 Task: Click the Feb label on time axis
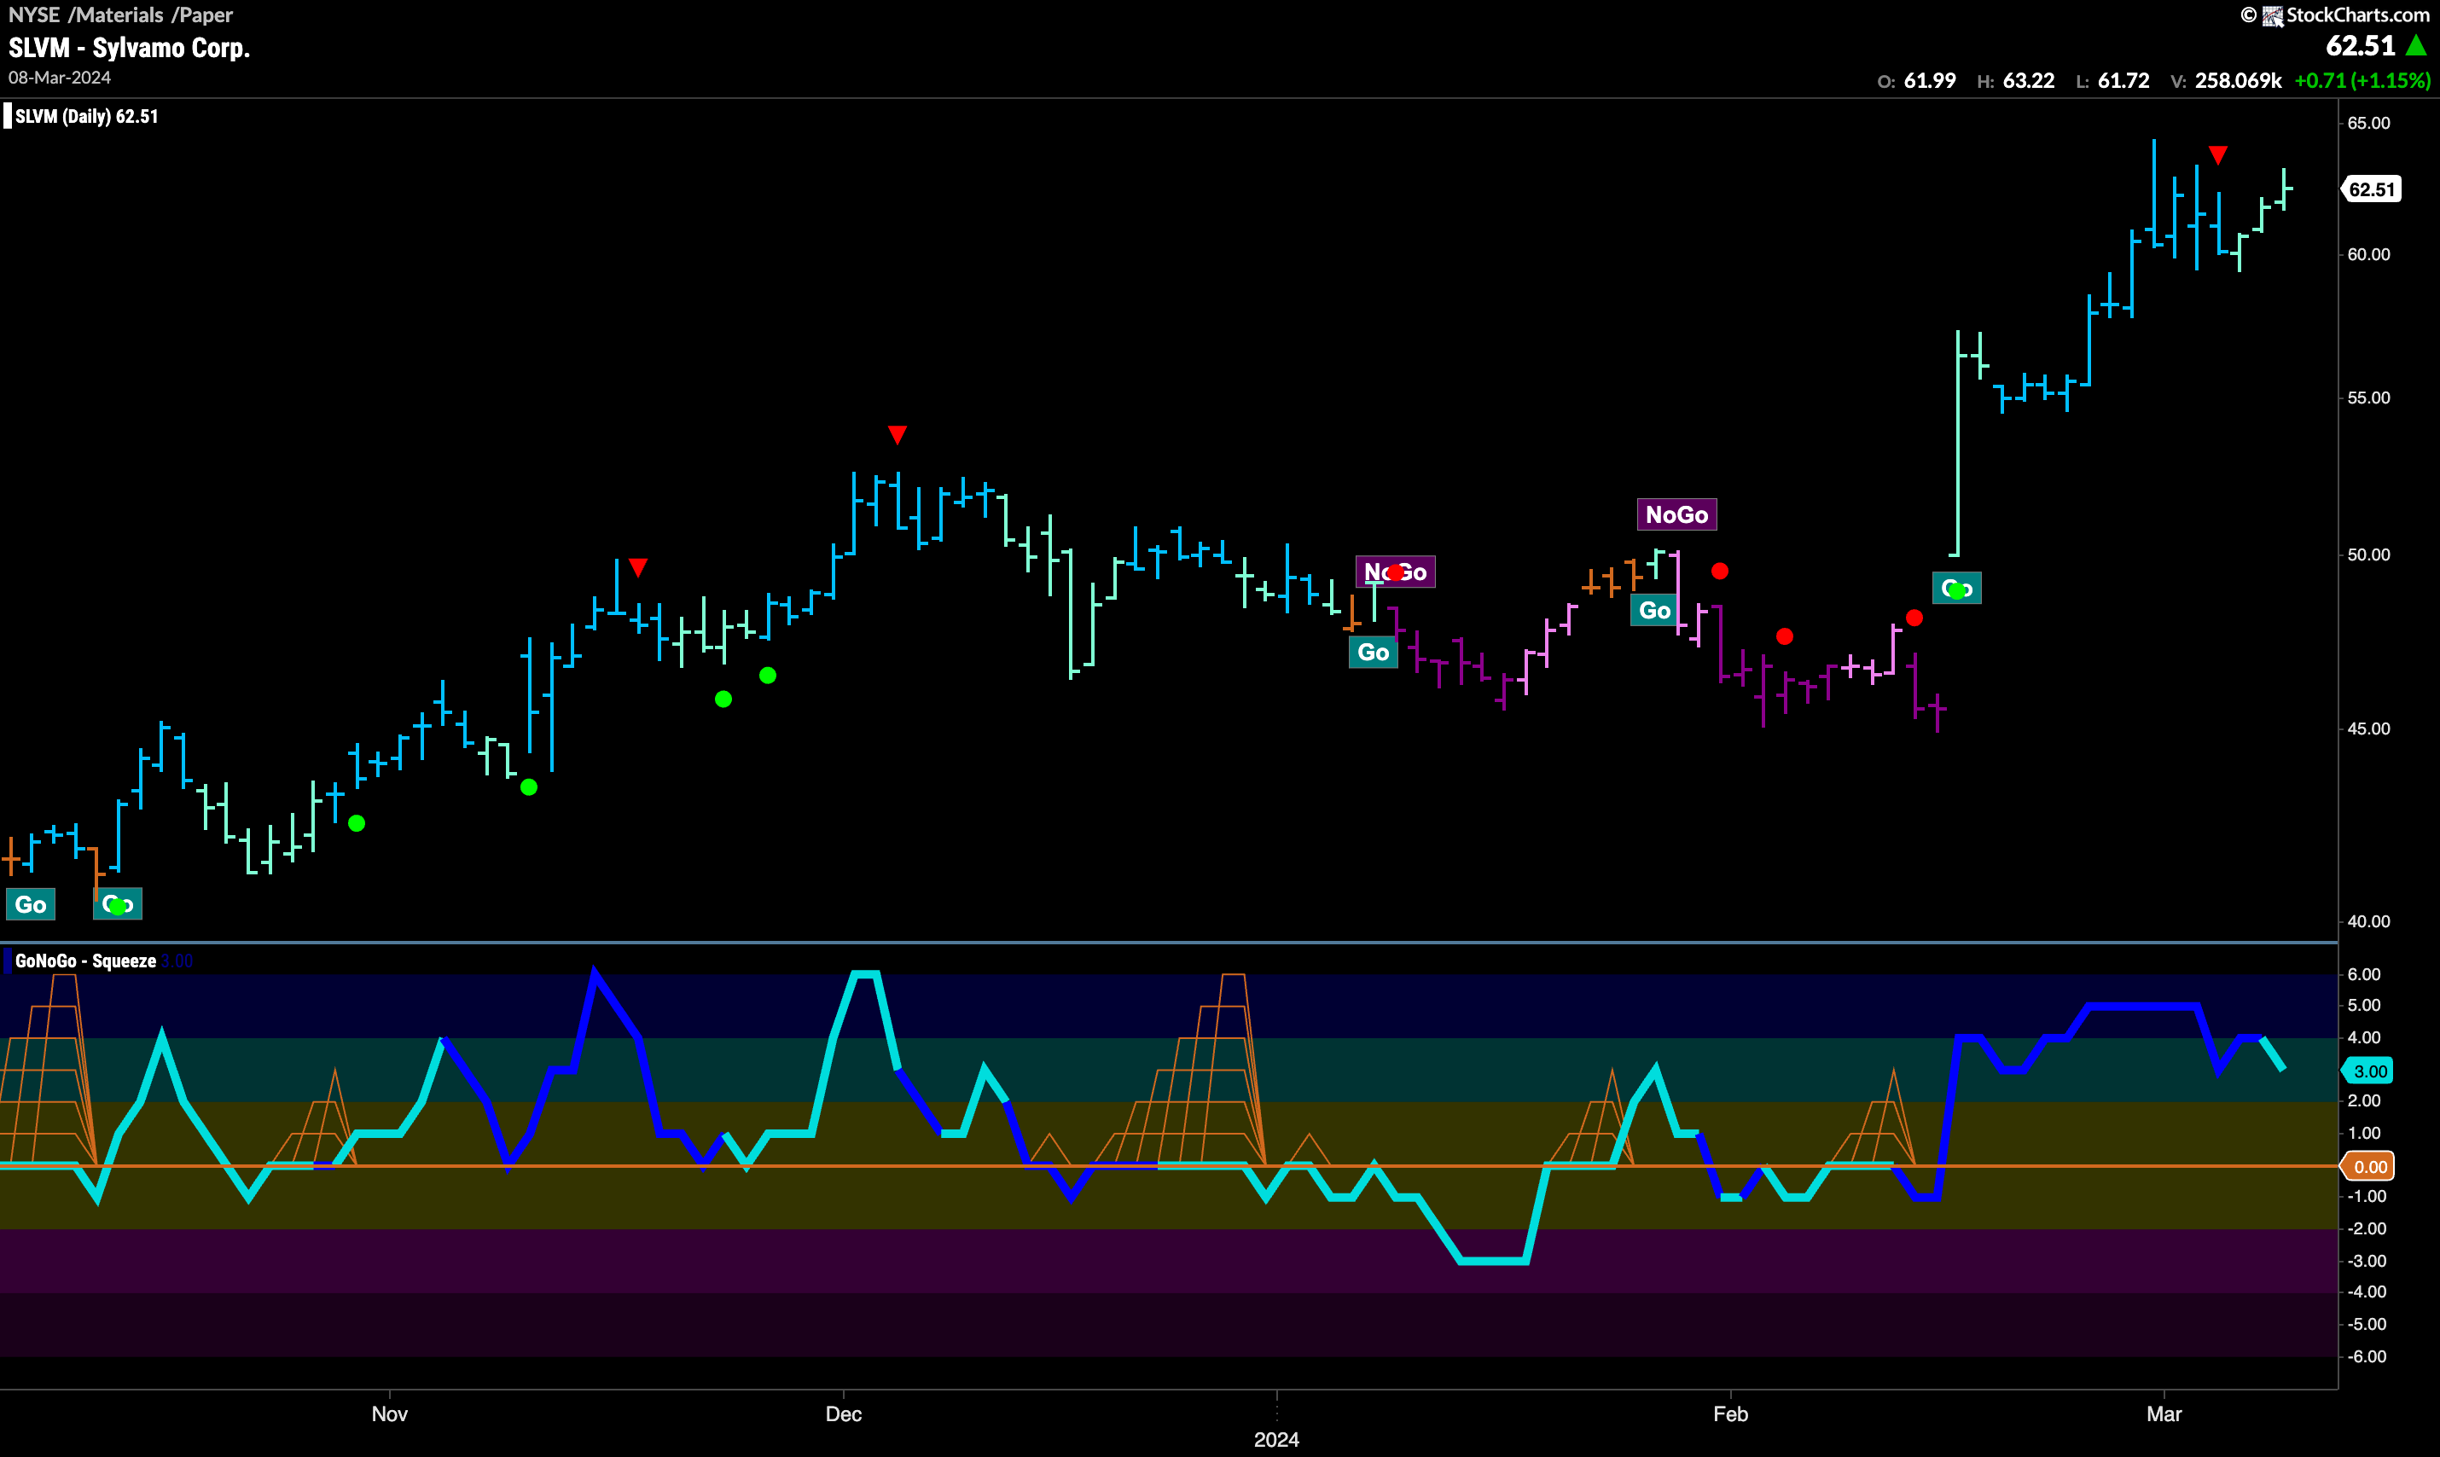click(x=1730, y=1413)
